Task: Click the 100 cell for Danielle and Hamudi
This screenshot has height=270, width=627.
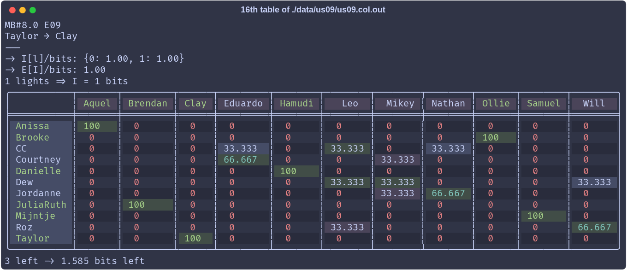Action: point(297,171)
